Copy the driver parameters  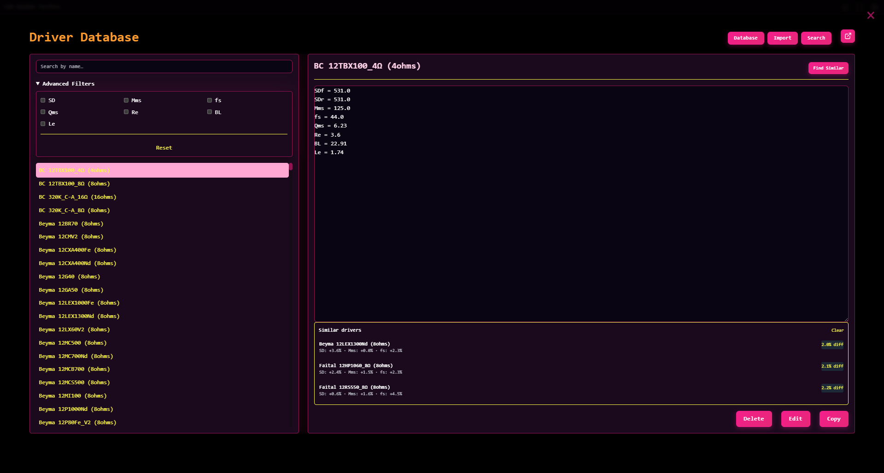tap(833, 419)
